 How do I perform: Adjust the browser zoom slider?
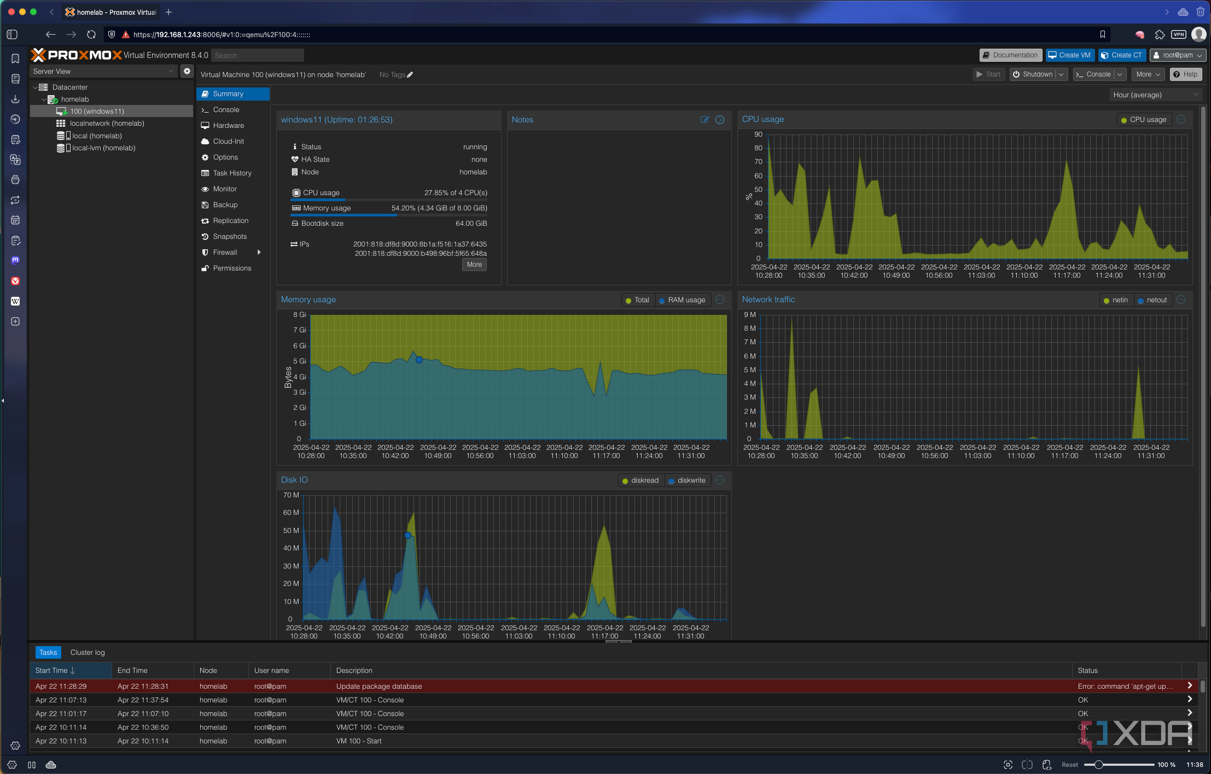pos(1098,765)
